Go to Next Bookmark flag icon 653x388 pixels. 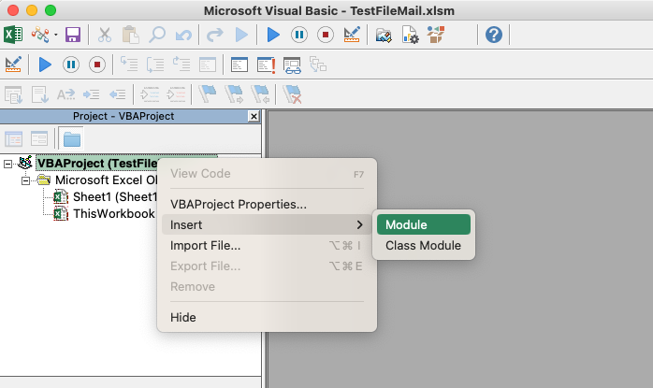pos(235,94)
